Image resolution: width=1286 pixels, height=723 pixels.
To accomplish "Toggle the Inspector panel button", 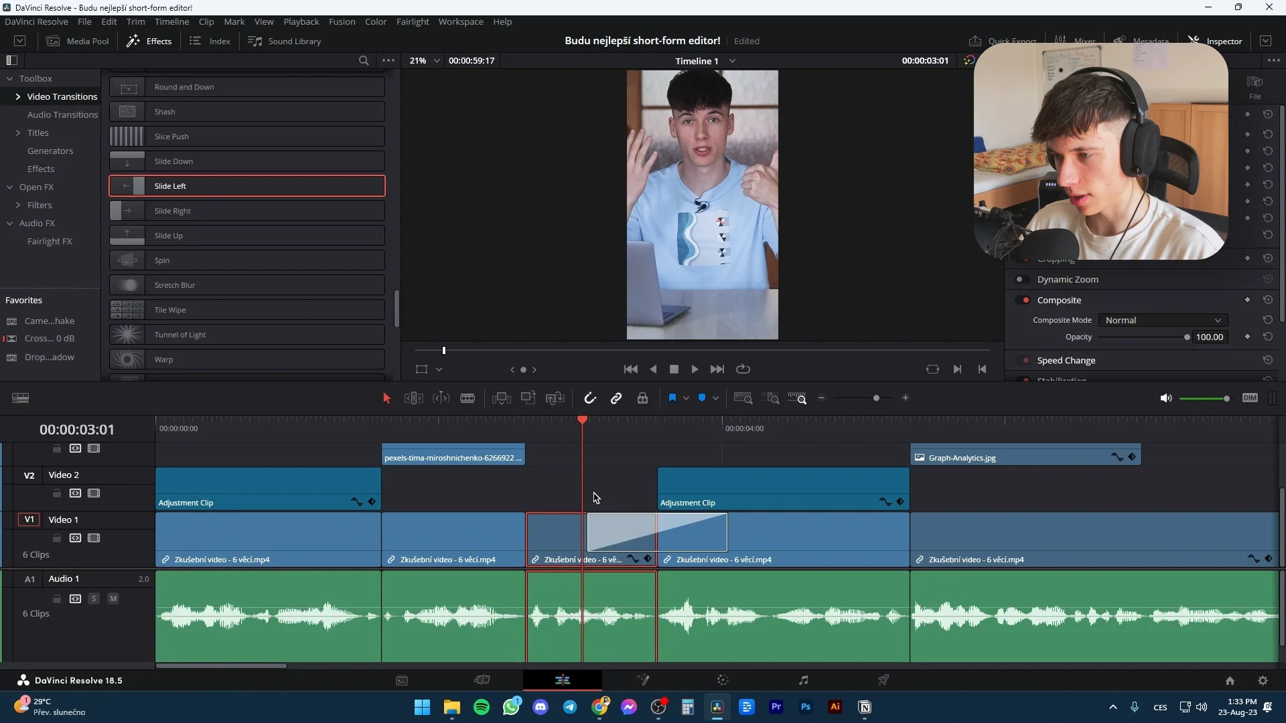I will tap(1216, 41).
